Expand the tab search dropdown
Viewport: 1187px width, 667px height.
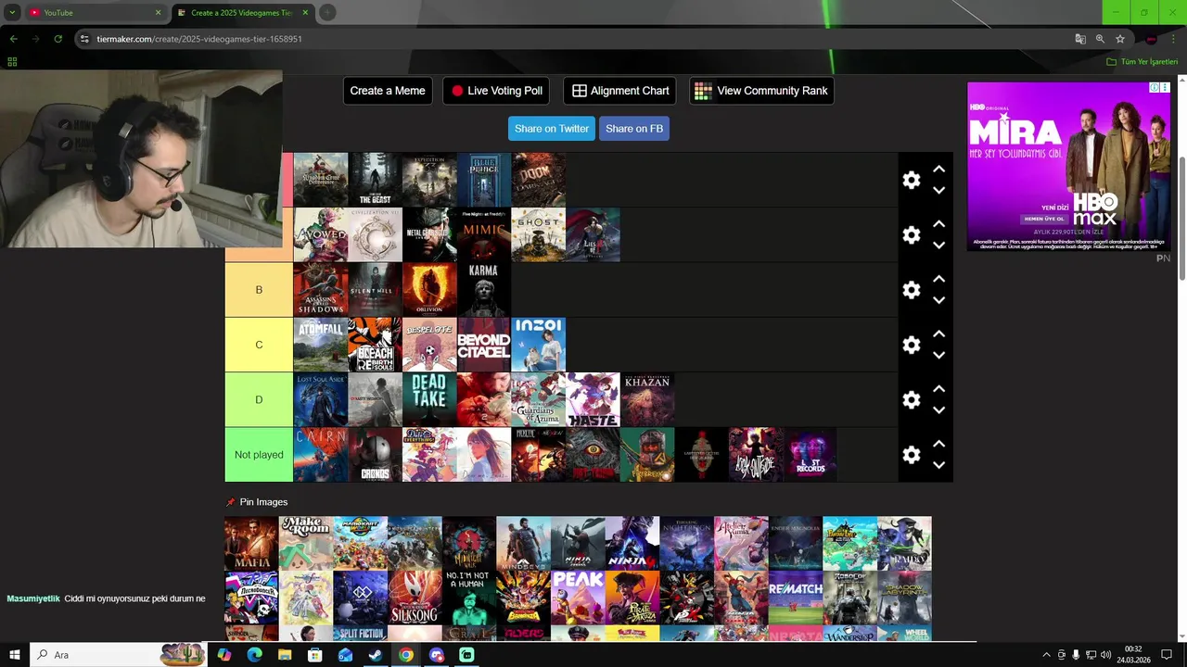pos(12,13)
